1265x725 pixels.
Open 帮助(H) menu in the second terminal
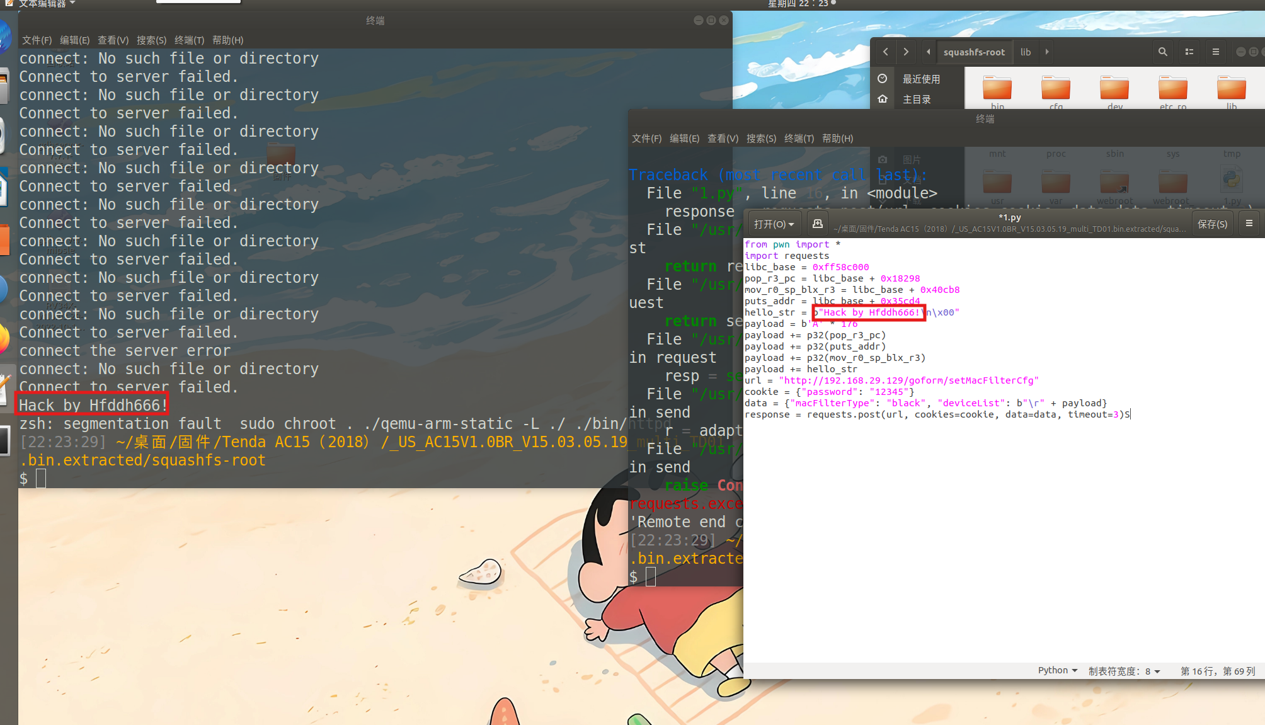pos(837,139)
